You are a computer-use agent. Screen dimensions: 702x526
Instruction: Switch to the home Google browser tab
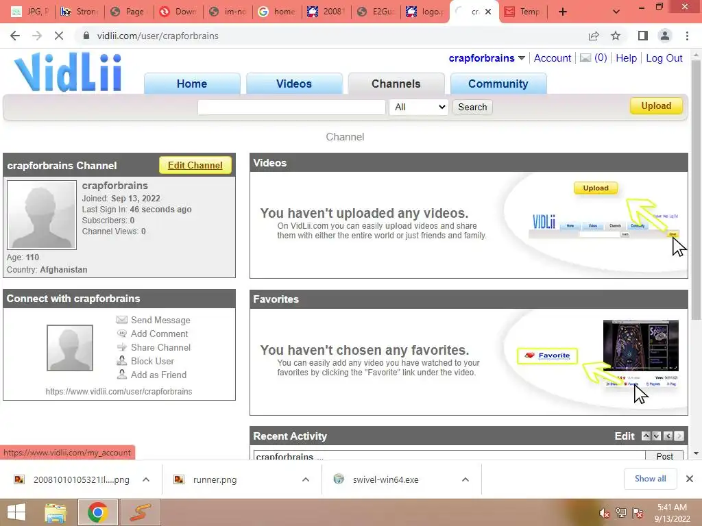(x=278, y=12)
